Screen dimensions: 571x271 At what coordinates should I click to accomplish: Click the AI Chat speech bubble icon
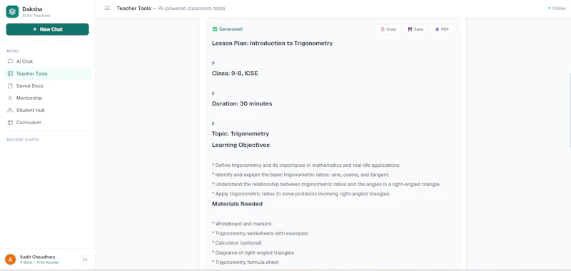(10, 61)
